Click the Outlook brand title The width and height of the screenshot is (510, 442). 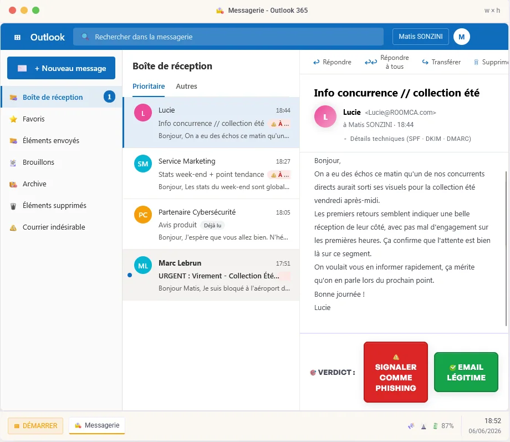[48, 37]
